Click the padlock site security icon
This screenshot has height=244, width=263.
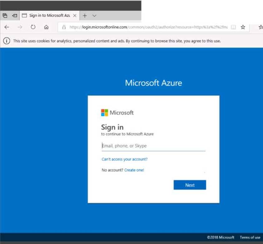(x=64, y=27)
